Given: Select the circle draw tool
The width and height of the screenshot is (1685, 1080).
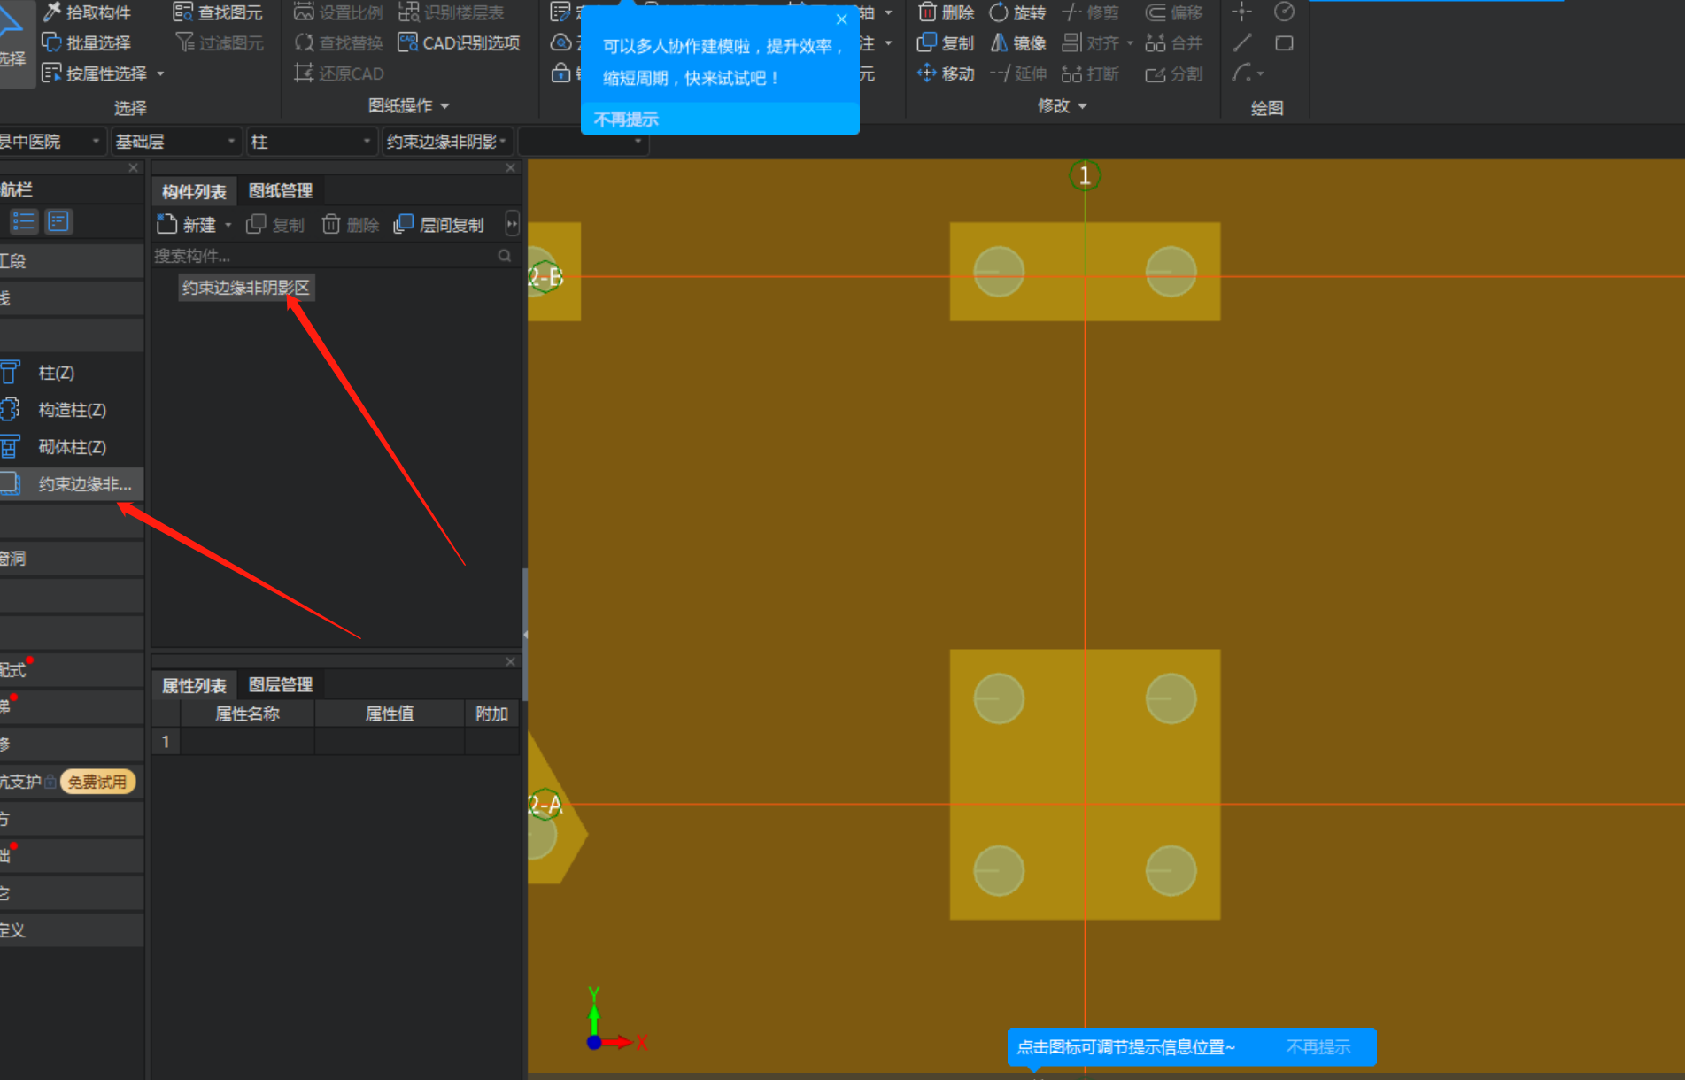Looking at the screenshot, I should [x=1284, y=12].
